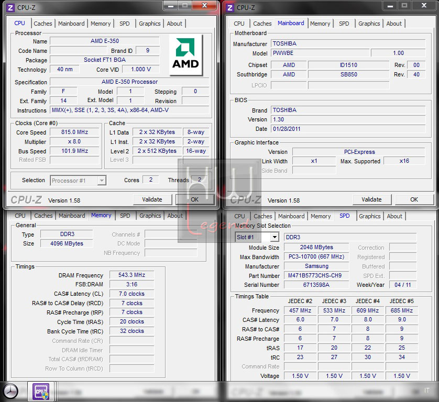Click the processor Name field 'AMD E-350'

(105, 41)
